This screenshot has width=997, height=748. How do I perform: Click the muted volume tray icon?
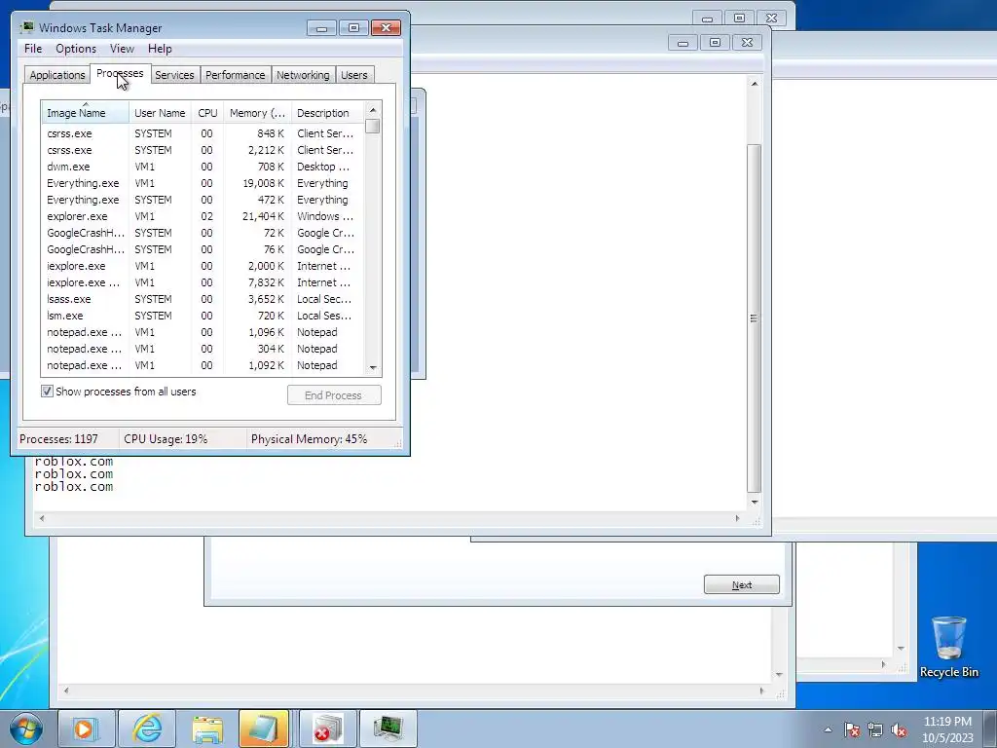tap(899, 729)
